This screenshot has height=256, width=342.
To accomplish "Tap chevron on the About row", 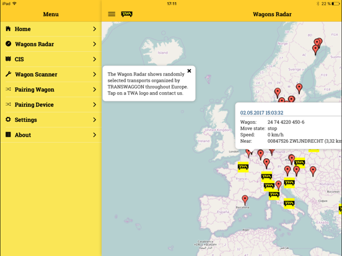I will [94, 135].
